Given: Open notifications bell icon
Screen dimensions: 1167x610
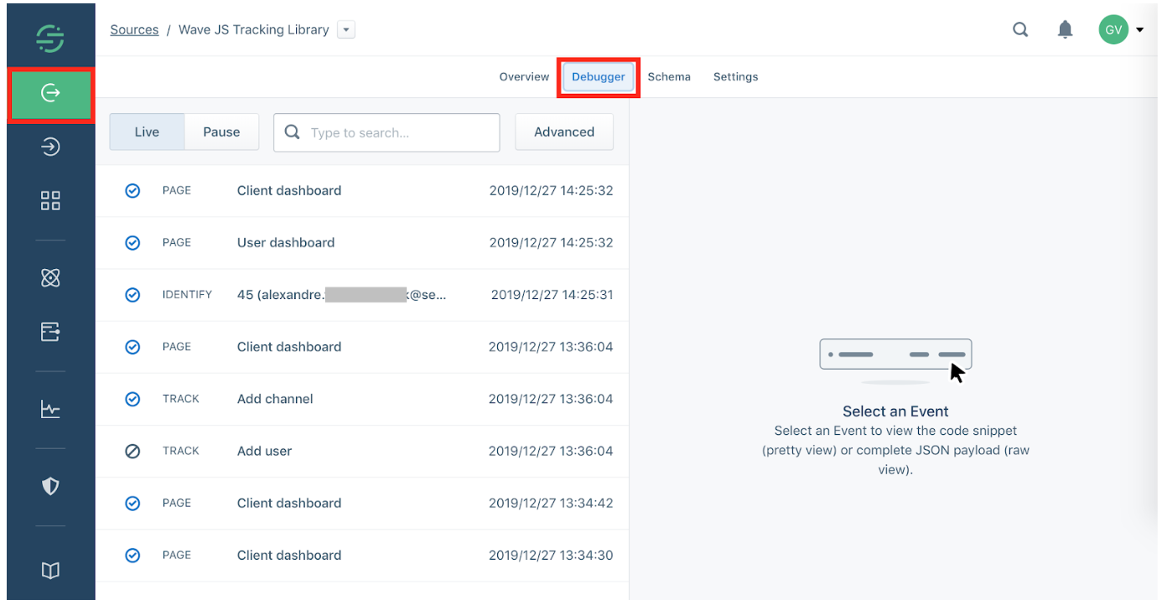Looking at the screenshot, I should tap(1065, 30).
